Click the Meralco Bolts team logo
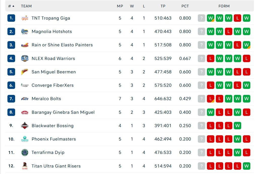 (25, 99)
